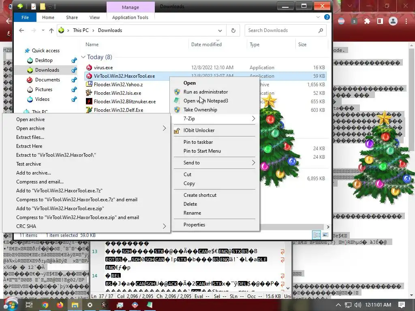This screenshot has height=311, width=415.
Task: Click the Quick access star icon
Action: point(27,51)
